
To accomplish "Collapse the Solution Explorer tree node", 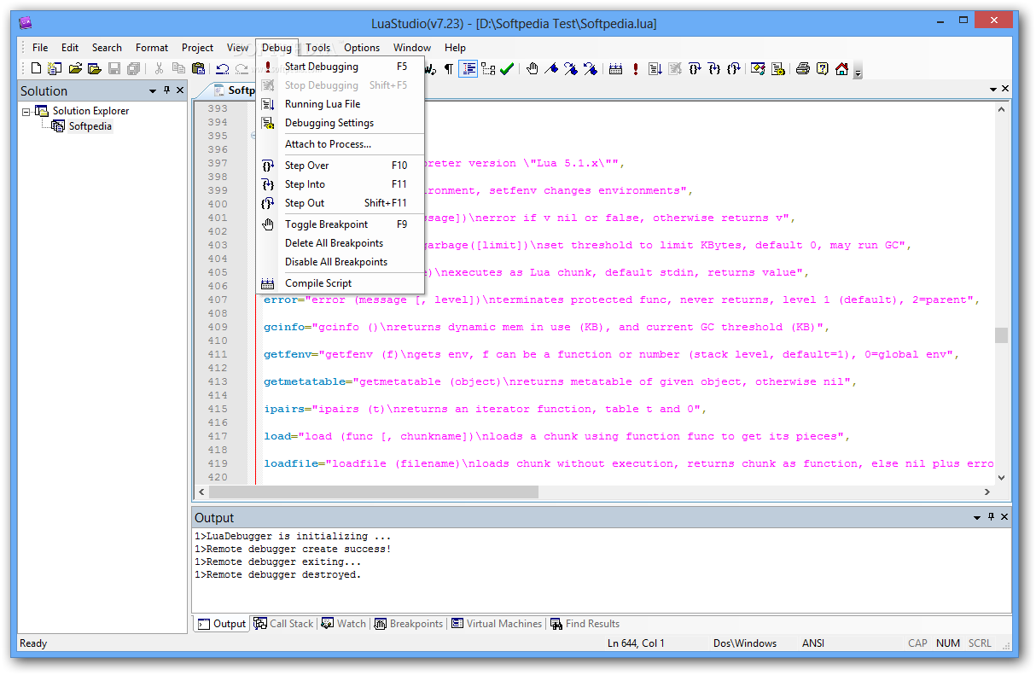I will (x=26, y=111).
